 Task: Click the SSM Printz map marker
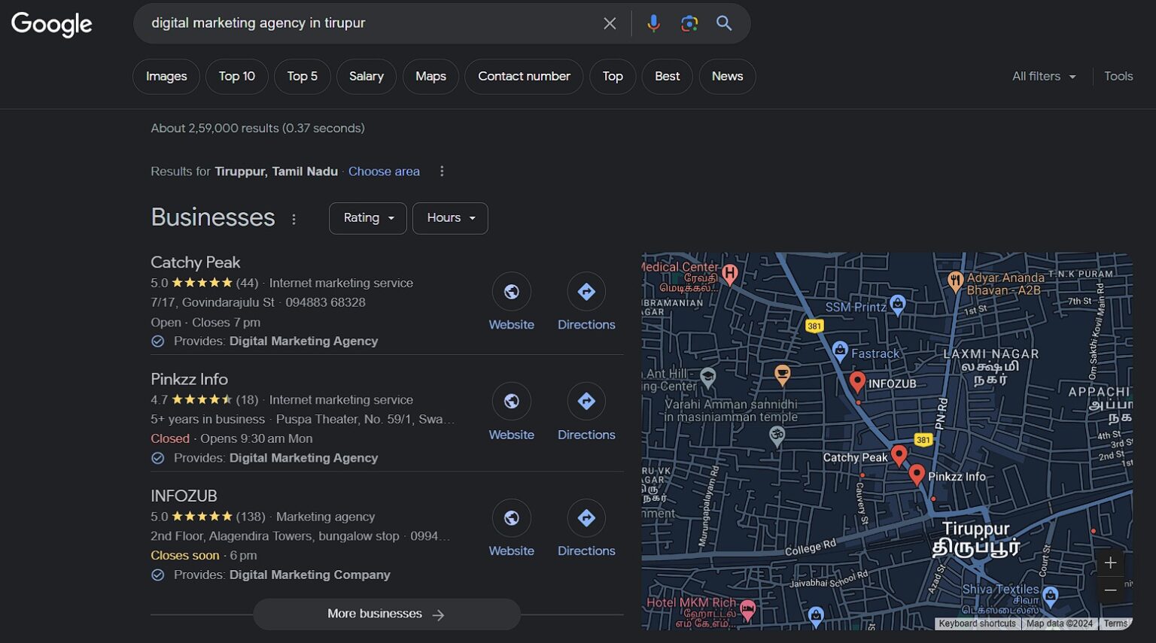897,305
